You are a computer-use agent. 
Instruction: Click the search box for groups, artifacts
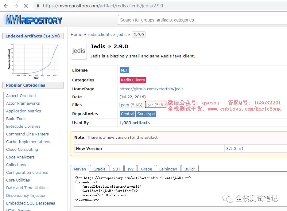tap(203, 20)
